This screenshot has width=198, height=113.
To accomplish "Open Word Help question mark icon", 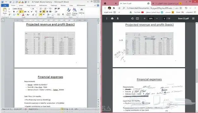I will [98, 5].
